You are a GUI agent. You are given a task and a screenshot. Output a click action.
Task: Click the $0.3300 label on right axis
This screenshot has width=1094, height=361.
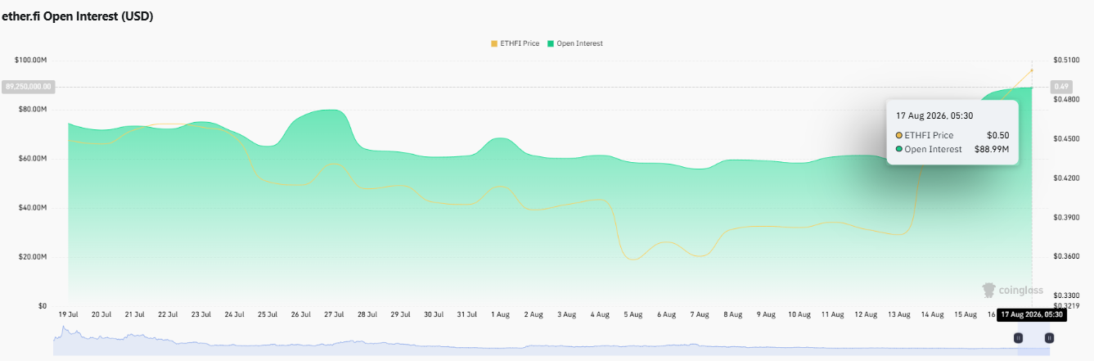tap(1067, 296)
